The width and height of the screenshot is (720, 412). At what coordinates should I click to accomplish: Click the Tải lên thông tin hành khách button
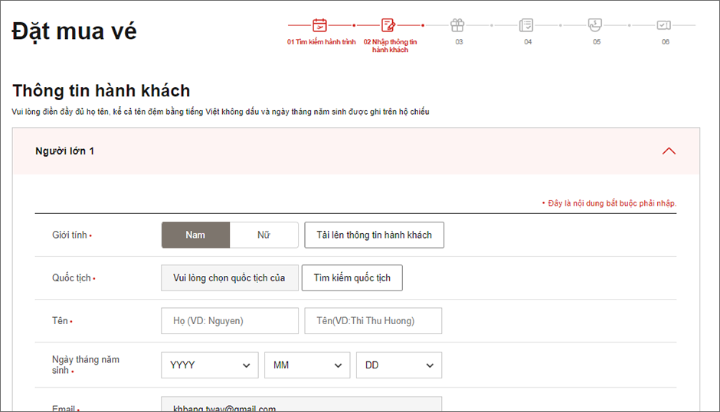[374, 235]
